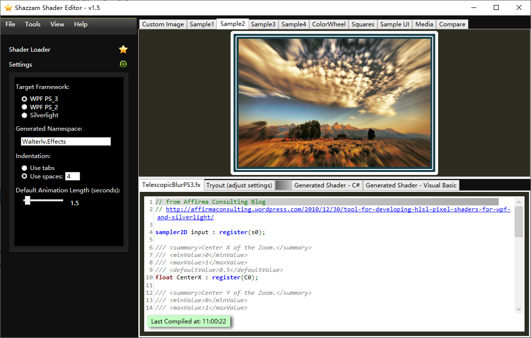
Task: Open the Generated Shader - Visual Basic tab
Action: (x=411, y=185)
